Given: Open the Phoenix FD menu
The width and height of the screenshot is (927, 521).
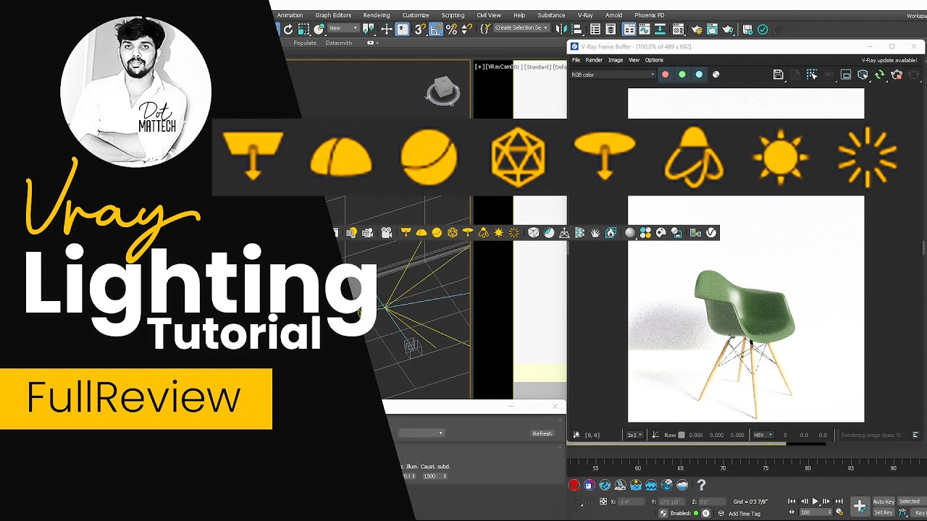Looking at the screenshot, I should tap(649, 15).
